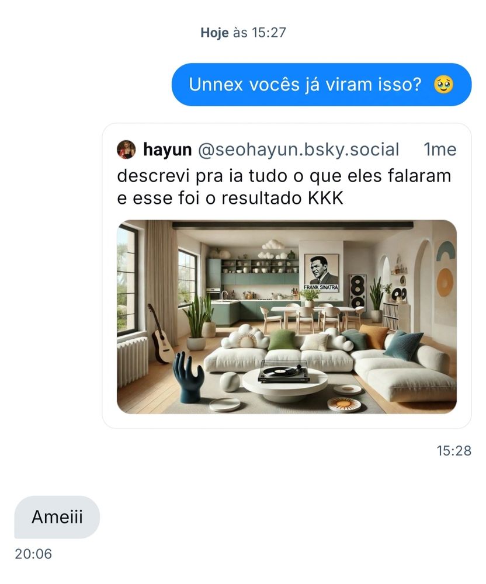The width and height of the screenshot is (486, 584).
Task: Click the 20:06 timestamp under Ameiii
Action: tap(33, 554)
